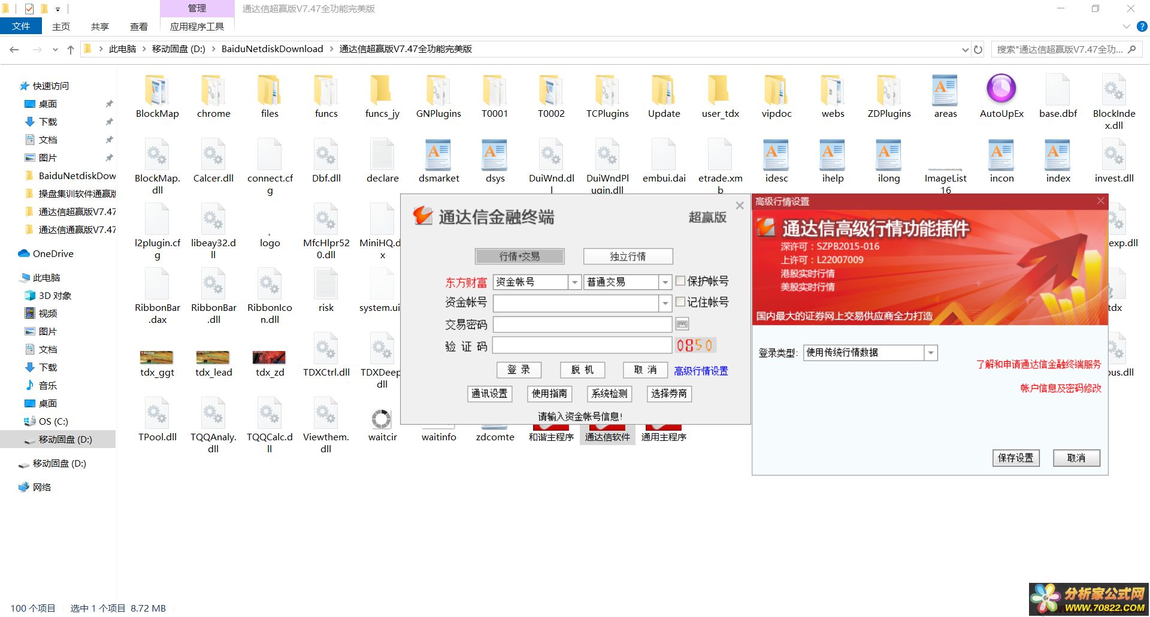Run 系统检测
This screenshot has width=1150, height=617.
pyautogui.click(x=609, y=394)
